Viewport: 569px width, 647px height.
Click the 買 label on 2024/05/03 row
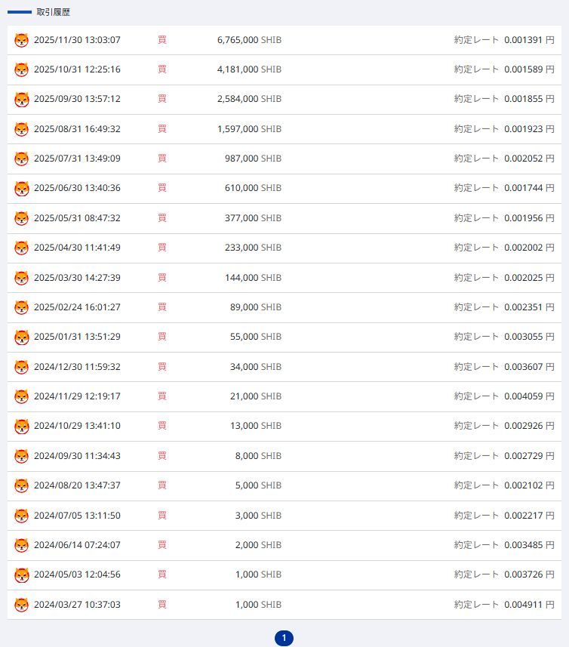pos(162,575)
